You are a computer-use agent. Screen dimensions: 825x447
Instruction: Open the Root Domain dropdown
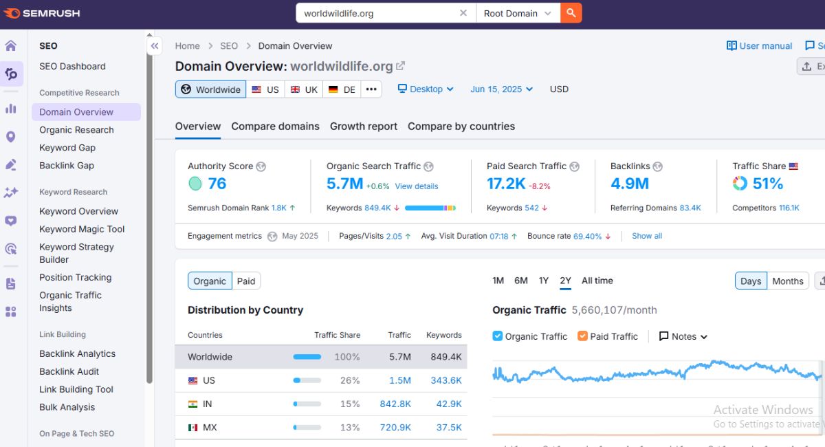(x=518, y=13)
